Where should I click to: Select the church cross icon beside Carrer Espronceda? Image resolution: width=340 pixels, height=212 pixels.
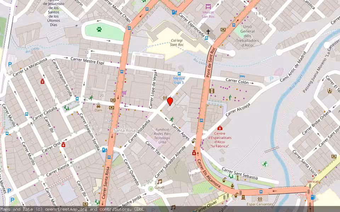(x=208, y=31)
